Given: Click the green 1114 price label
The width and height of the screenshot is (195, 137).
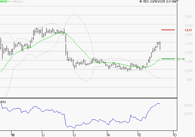Looking at the screenshot, I should click(181, 59).
